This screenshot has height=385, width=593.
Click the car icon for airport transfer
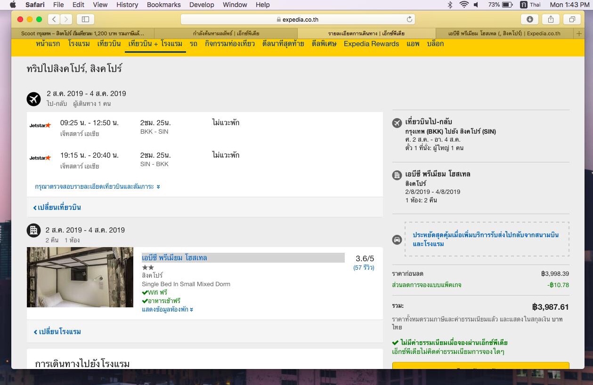point(397,240)
